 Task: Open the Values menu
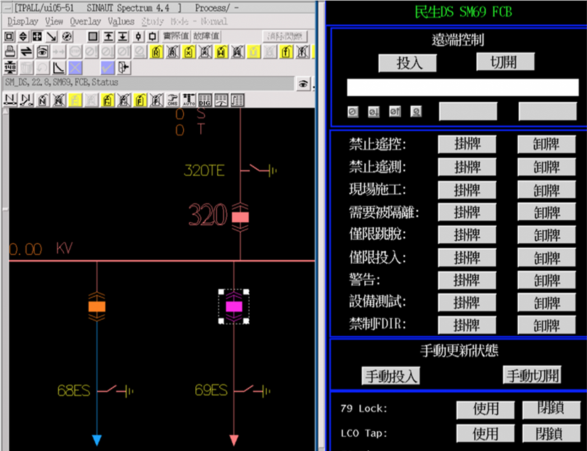point(121,22)
